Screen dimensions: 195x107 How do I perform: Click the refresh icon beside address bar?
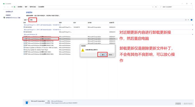tap(156, 7)
